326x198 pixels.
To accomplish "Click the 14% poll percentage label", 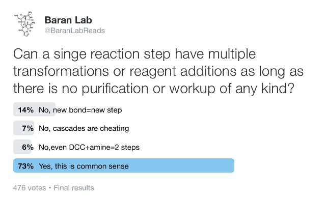I will point(26,110).
